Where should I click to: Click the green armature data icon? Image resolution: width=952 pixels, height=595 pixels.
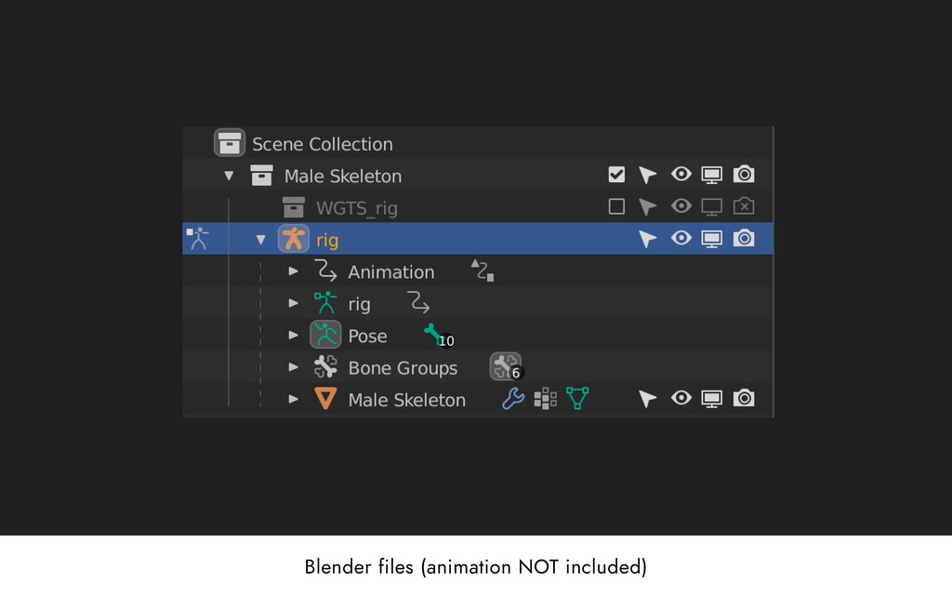pos(325,303)
